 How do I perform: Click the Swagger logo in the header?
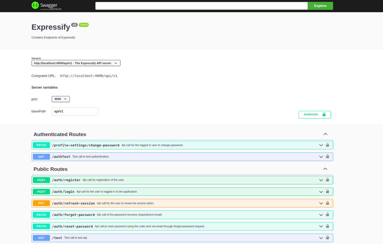[x=46, y=6]
